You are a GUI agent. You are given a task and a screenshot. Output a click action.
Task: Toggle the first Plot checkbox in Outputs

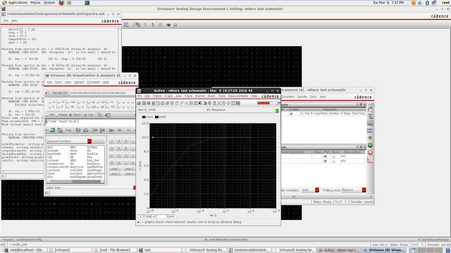pos(325,156)
